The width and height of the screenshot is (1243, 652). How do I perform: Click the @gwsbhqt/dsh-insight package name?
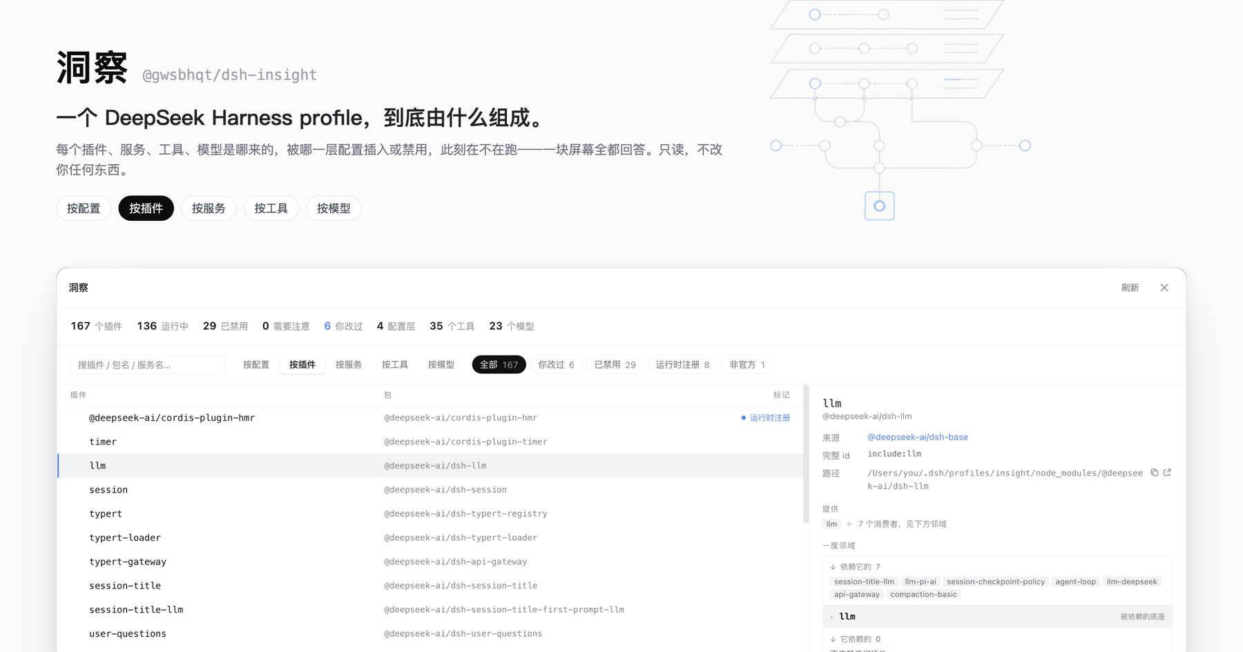[229, 75]
